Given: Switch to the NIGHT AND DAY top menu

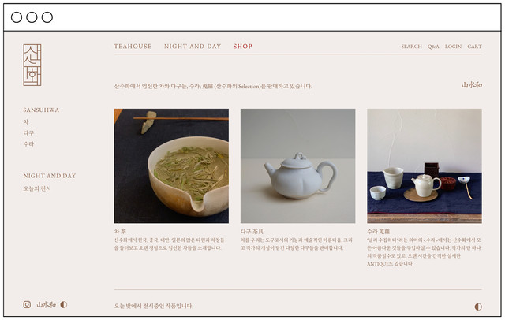Looking at the screenshot, I should point(193,47).
